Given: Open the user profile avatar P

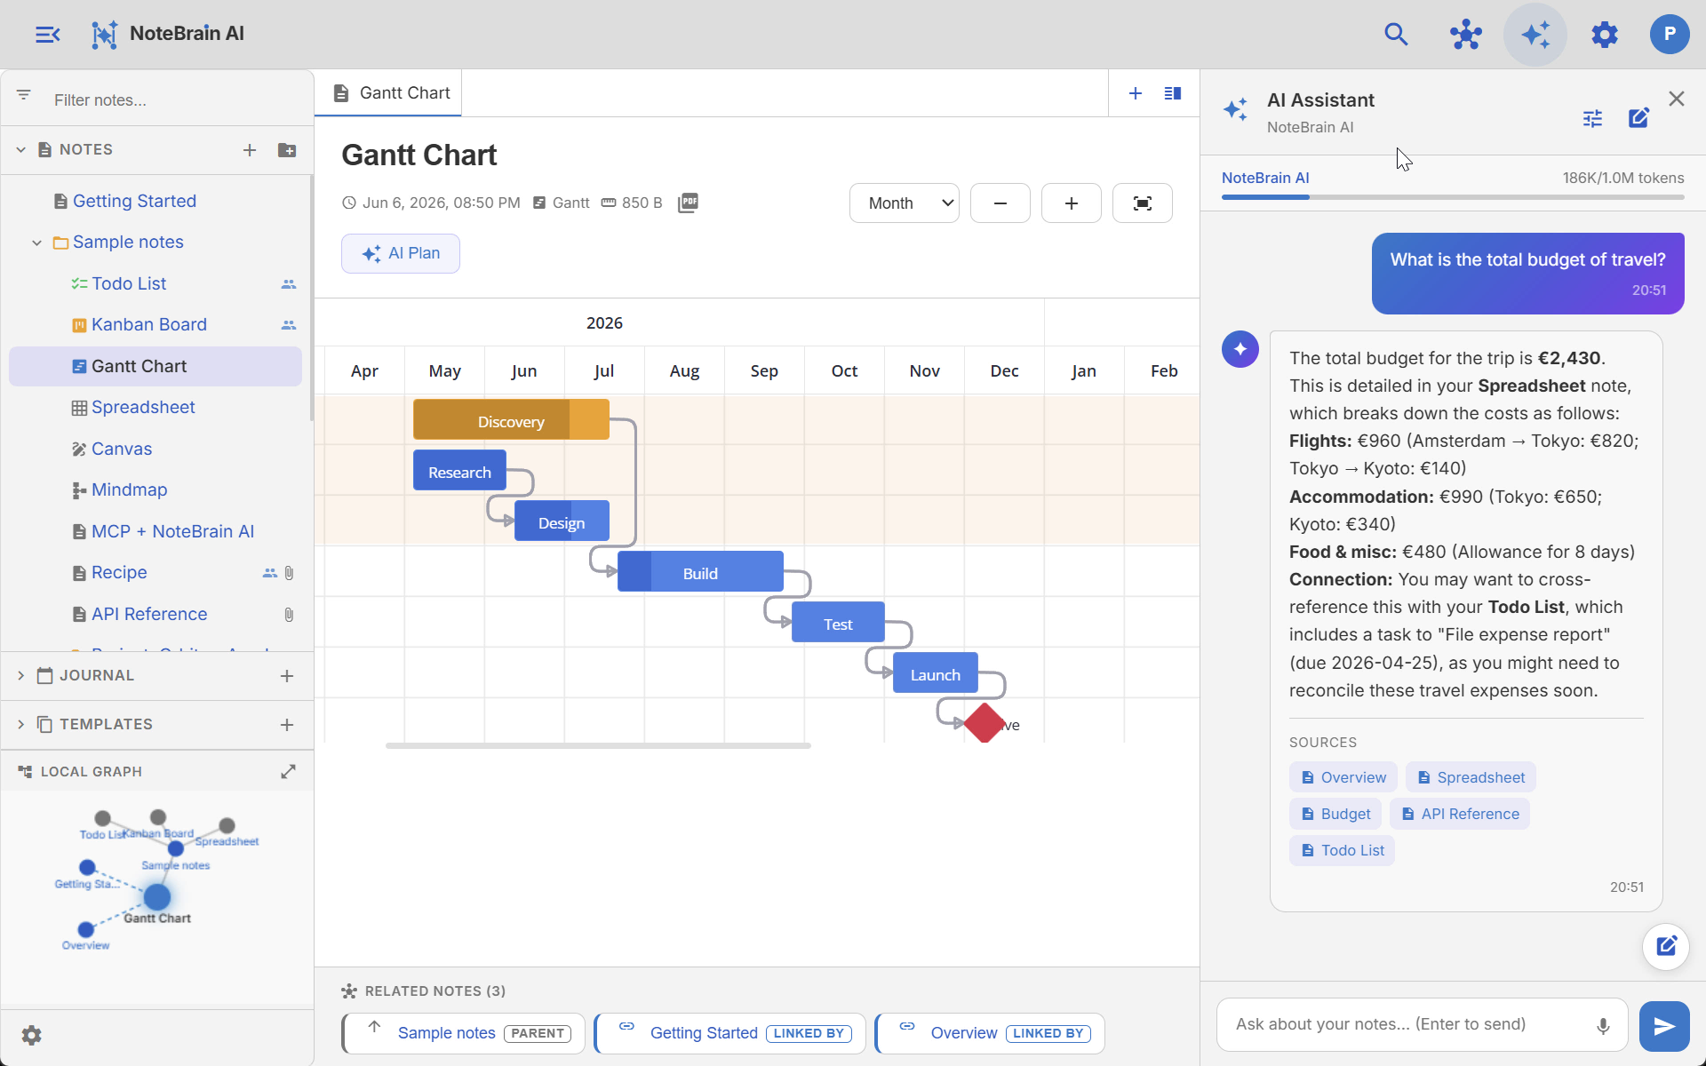Looking at the screenshot, I should (1669, 35).
